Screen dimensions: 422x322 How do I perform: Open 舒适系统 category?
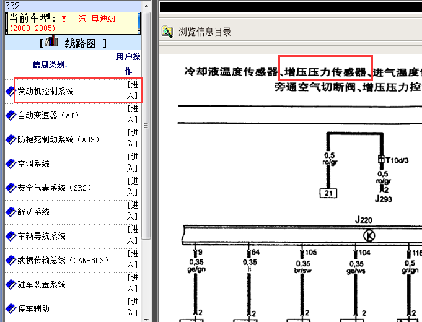pos(33,212)
